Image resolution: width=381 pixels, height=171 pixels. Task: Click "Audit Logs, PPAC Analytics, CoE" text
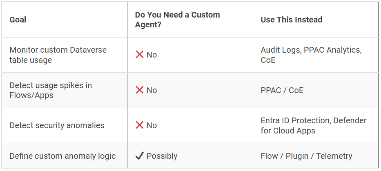[x=311, y=55]
